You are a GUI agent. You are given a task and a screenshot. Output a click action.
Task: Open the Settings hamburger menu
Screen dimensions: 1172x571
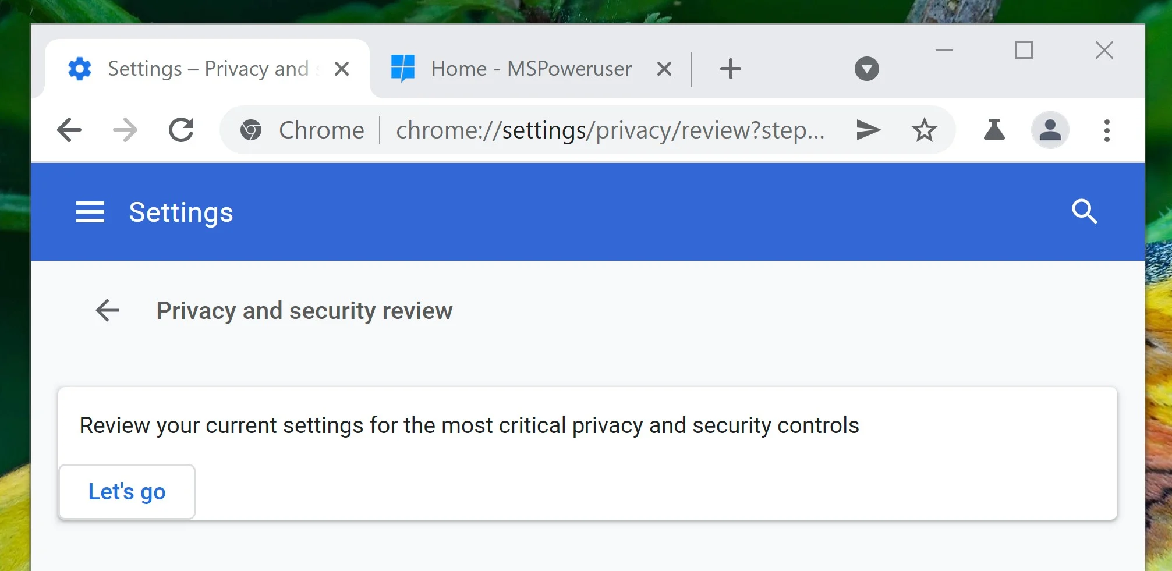click(90, 212)
